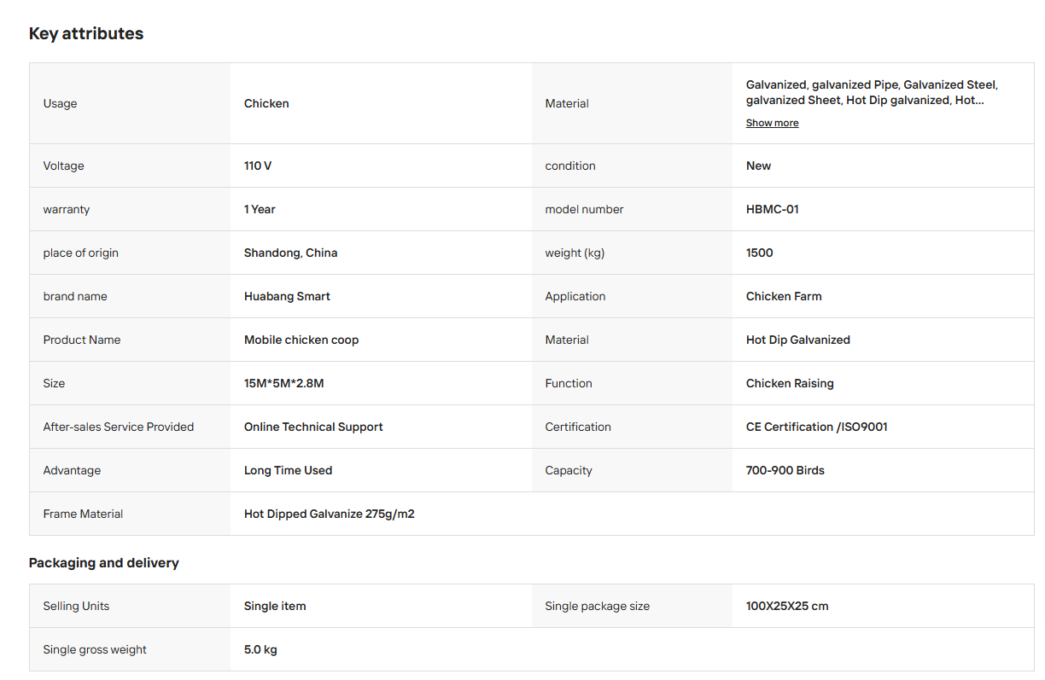
Task: Select the Chicken Farm application value
Action: pos(784,296)
